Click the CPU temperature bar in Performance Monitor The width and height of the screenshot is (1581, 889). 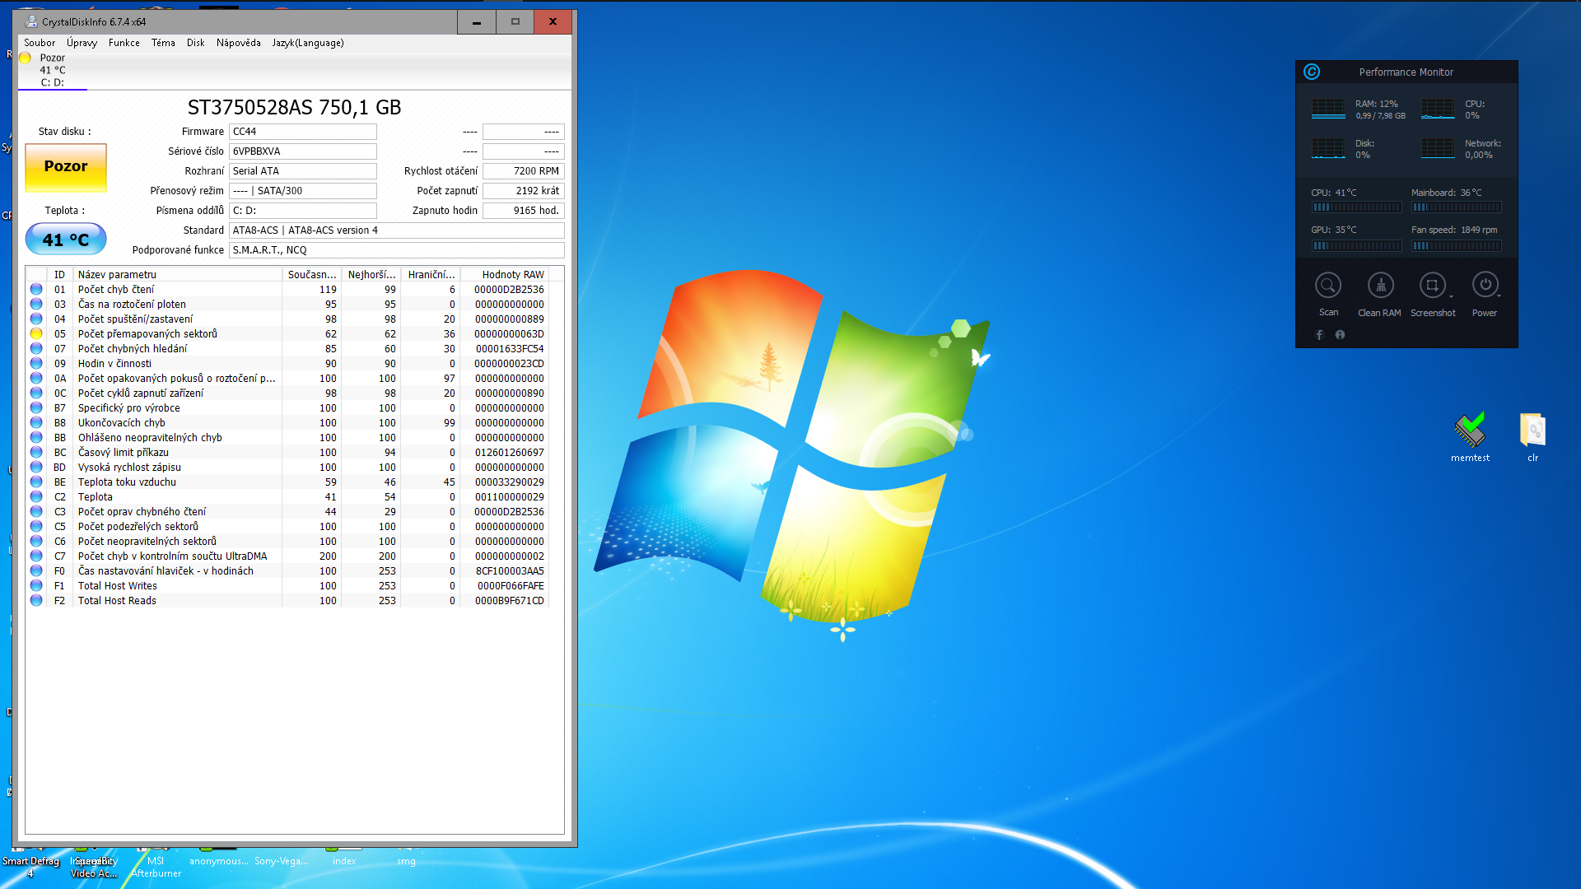[x=1356, y=207]
